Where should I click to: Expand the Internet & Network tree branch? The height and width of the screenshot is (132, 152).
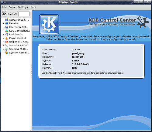tap(3, 27)
